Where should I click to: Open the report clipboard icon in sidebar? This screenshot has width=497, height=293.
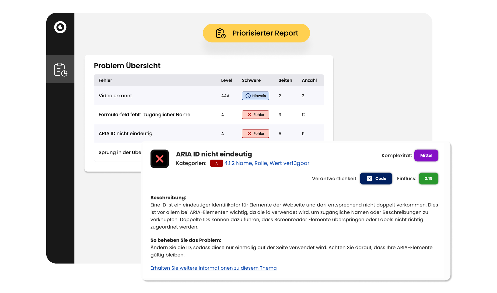[x=61, y=69]
